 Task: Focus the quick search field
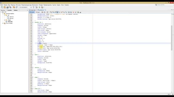coord(166,5)
